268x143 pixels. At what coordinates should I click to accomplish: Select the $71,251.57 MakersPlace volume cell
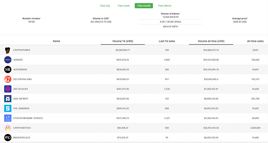pyautogui.click(x=123, y=138)
